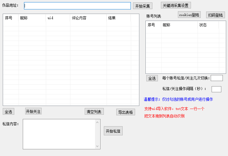Image resolution: width=228 pixels, height=156 pixels.
Task: Click 全选 below the comment list
Action: (9, 112)
